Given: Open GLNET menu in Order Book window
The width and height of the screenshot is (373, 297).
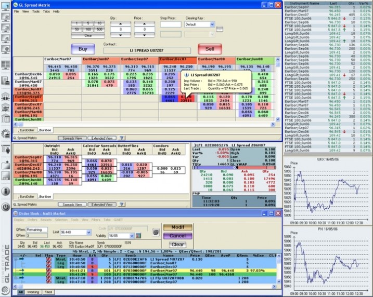Looking at the screenshot, I should (118, 220).
